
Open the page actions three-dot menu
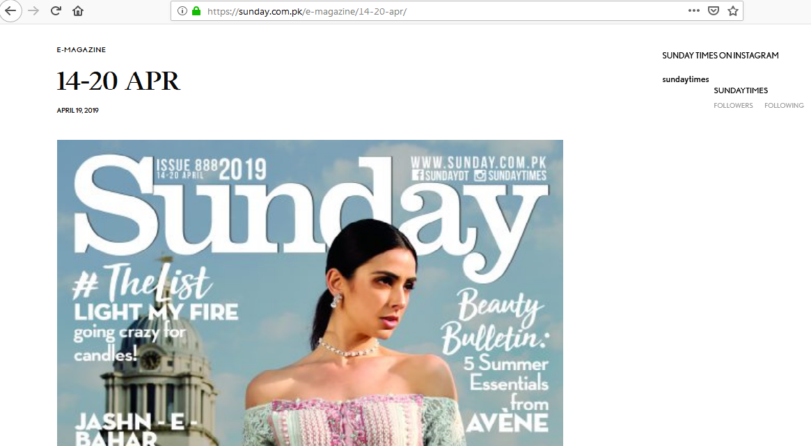point(694,11)
